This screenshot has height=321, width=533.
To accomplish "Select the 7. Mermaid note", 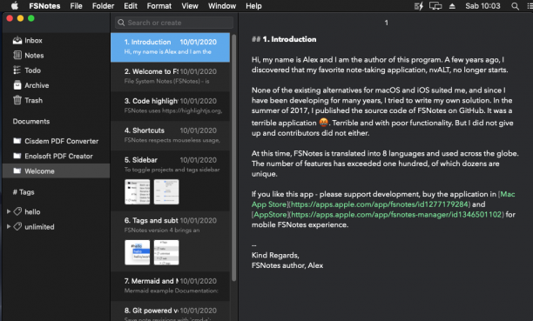I will click(171, 286).
